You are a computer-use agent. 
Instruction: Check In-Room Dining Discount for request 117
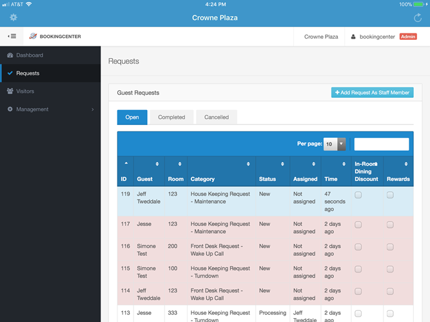[358, 225]
